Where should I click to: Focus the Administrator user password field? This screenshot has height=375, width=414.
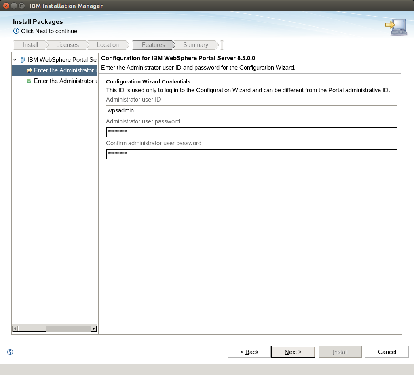click(251, 132)
